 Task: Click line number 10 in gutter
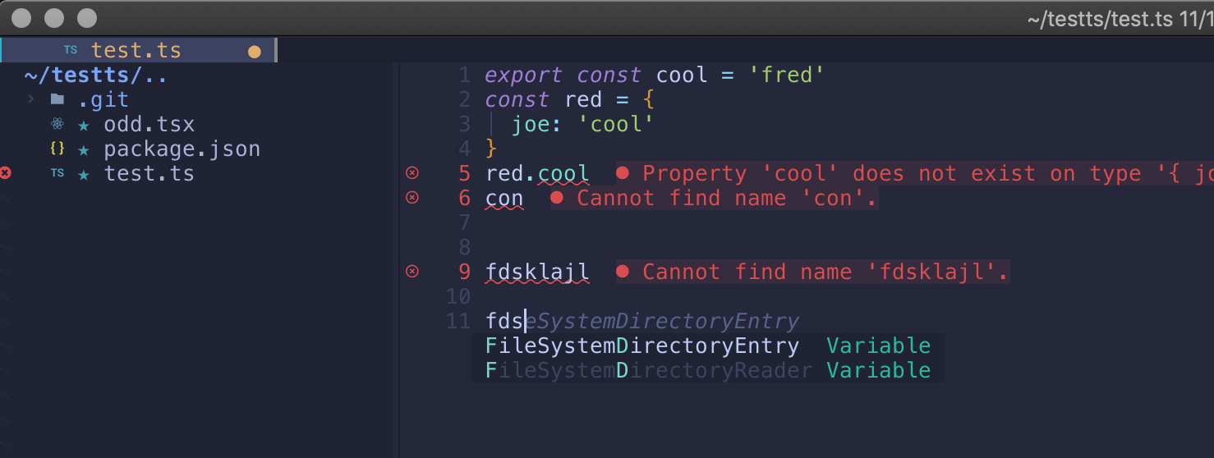(x=458, y=296)
